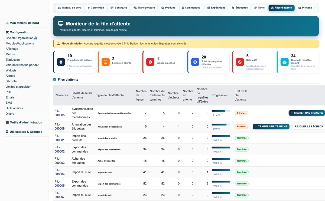Click the 80,0 % progress bar for FIL-000008
The image size is (325, 201).
click(x=221, y=124)
